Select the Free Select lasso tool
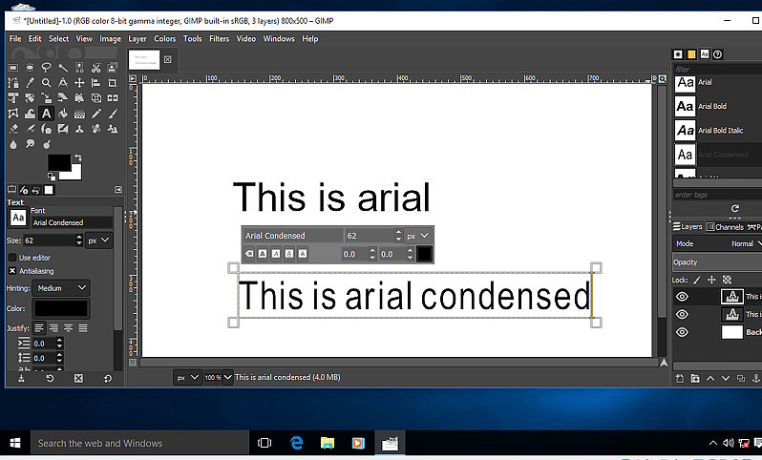Viewport: 762px width, 460px height. (x=46, y=68)
